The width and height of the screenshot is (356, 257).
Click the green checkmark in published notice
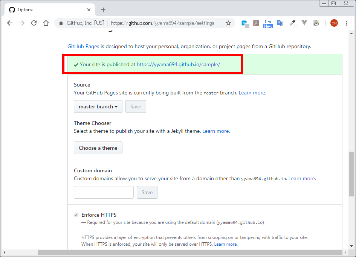tap(76, 65)
